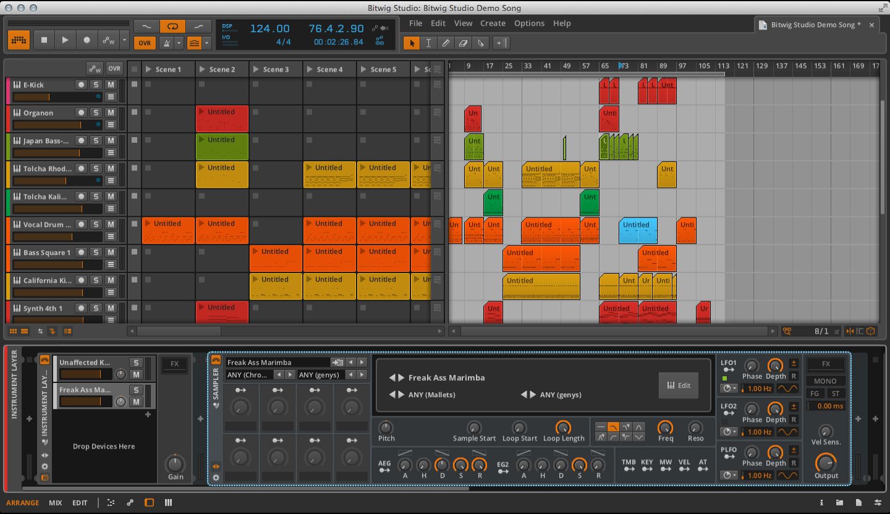
Task: Mute the Organon track
Action: (111, 112)
